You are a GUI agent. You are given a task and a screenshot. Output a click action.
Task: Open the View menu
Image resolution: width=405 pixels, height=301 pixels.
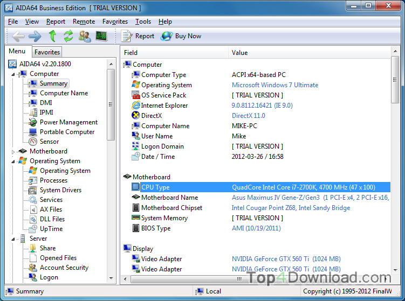[32, 22]
